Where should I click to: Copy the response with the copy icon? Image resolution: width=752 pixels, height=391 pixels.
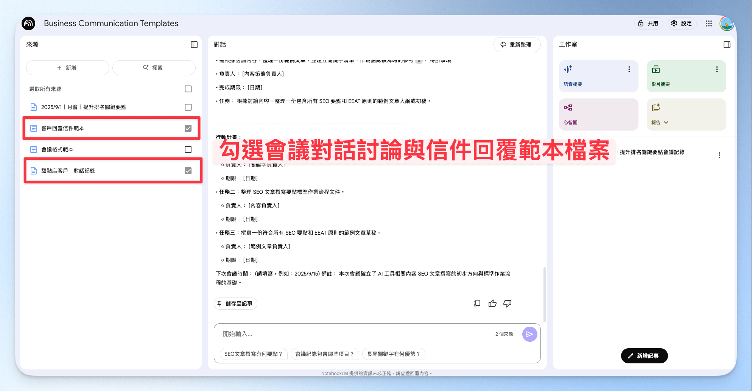point(477,304)
